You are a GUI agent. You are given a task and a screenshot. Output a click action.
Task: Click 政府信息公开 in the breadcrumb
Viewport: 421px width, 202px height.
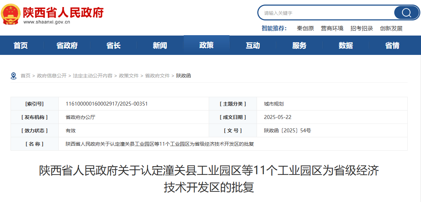coord(52,76)
